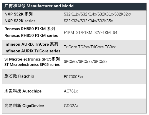The height and width of the screenshot is (115, 149).
Task: Select Infineon AURIX TriCore series cell
Action: pos(32,47)
